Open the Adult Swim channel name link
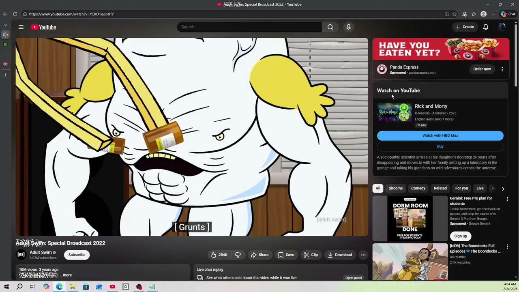The width and height of the screenshot is (519, 292). coord(41,252)
